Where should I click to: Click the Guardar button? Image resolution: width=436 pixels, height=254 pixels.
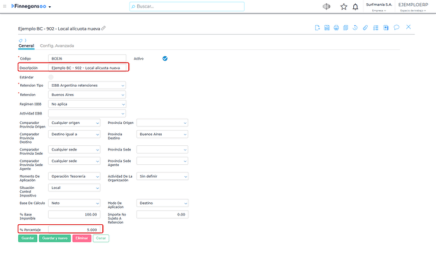[28, 238]
